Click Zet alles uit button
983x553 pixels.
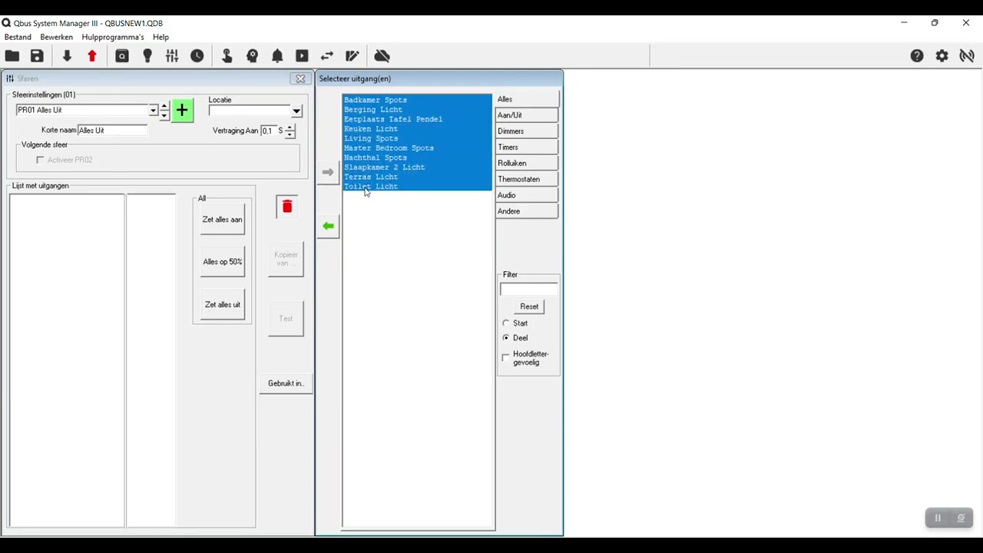[x=223, y=305]
